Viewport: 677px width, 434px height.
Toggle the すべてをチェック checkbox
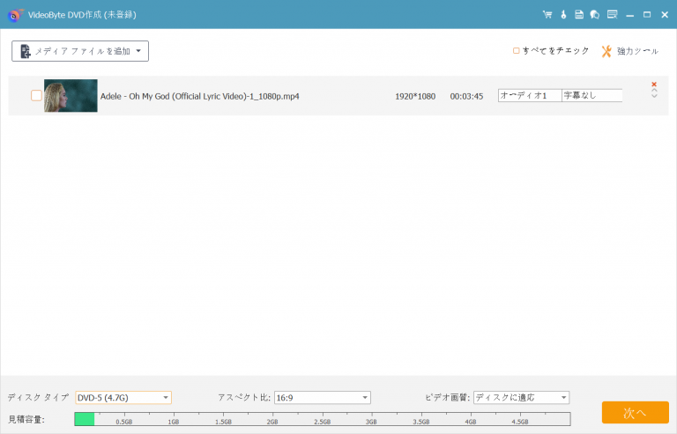[517, 51]
